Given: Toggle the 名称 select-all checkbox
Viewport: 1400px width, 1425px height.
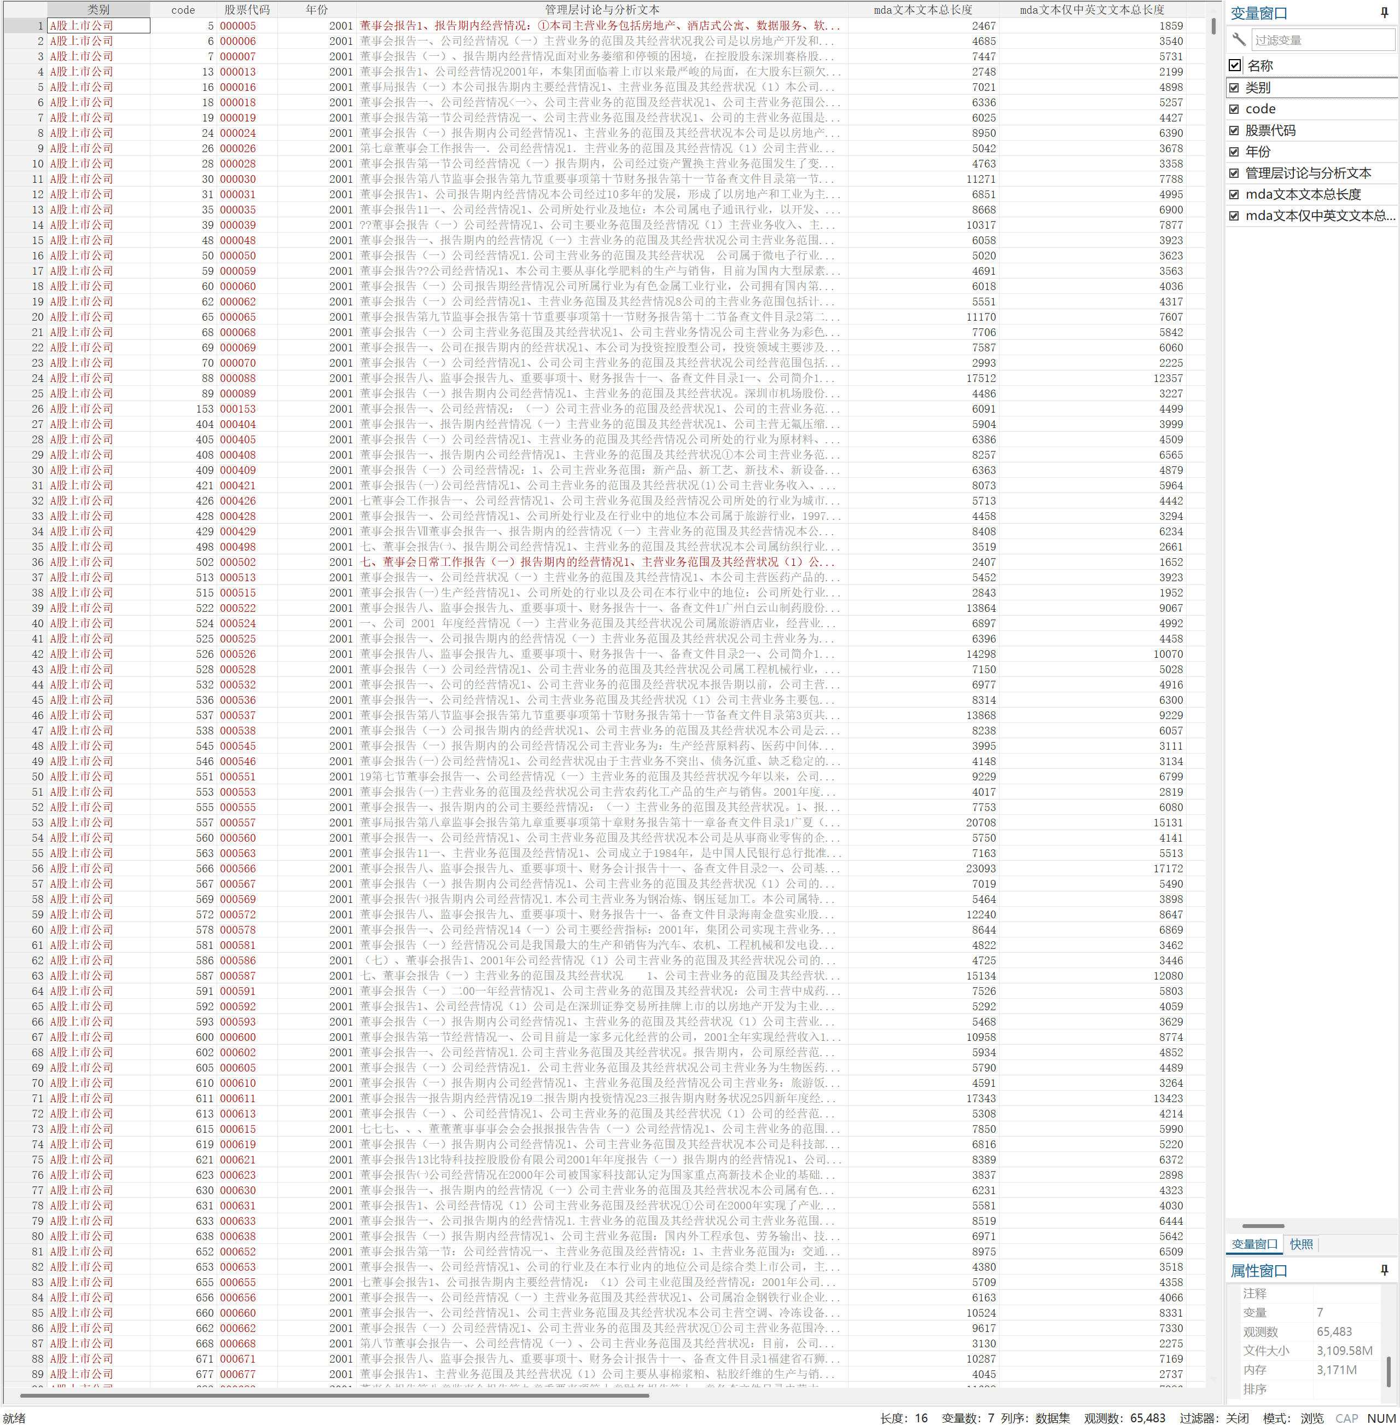Looking at the screenshot, I should coord(1235,66).
